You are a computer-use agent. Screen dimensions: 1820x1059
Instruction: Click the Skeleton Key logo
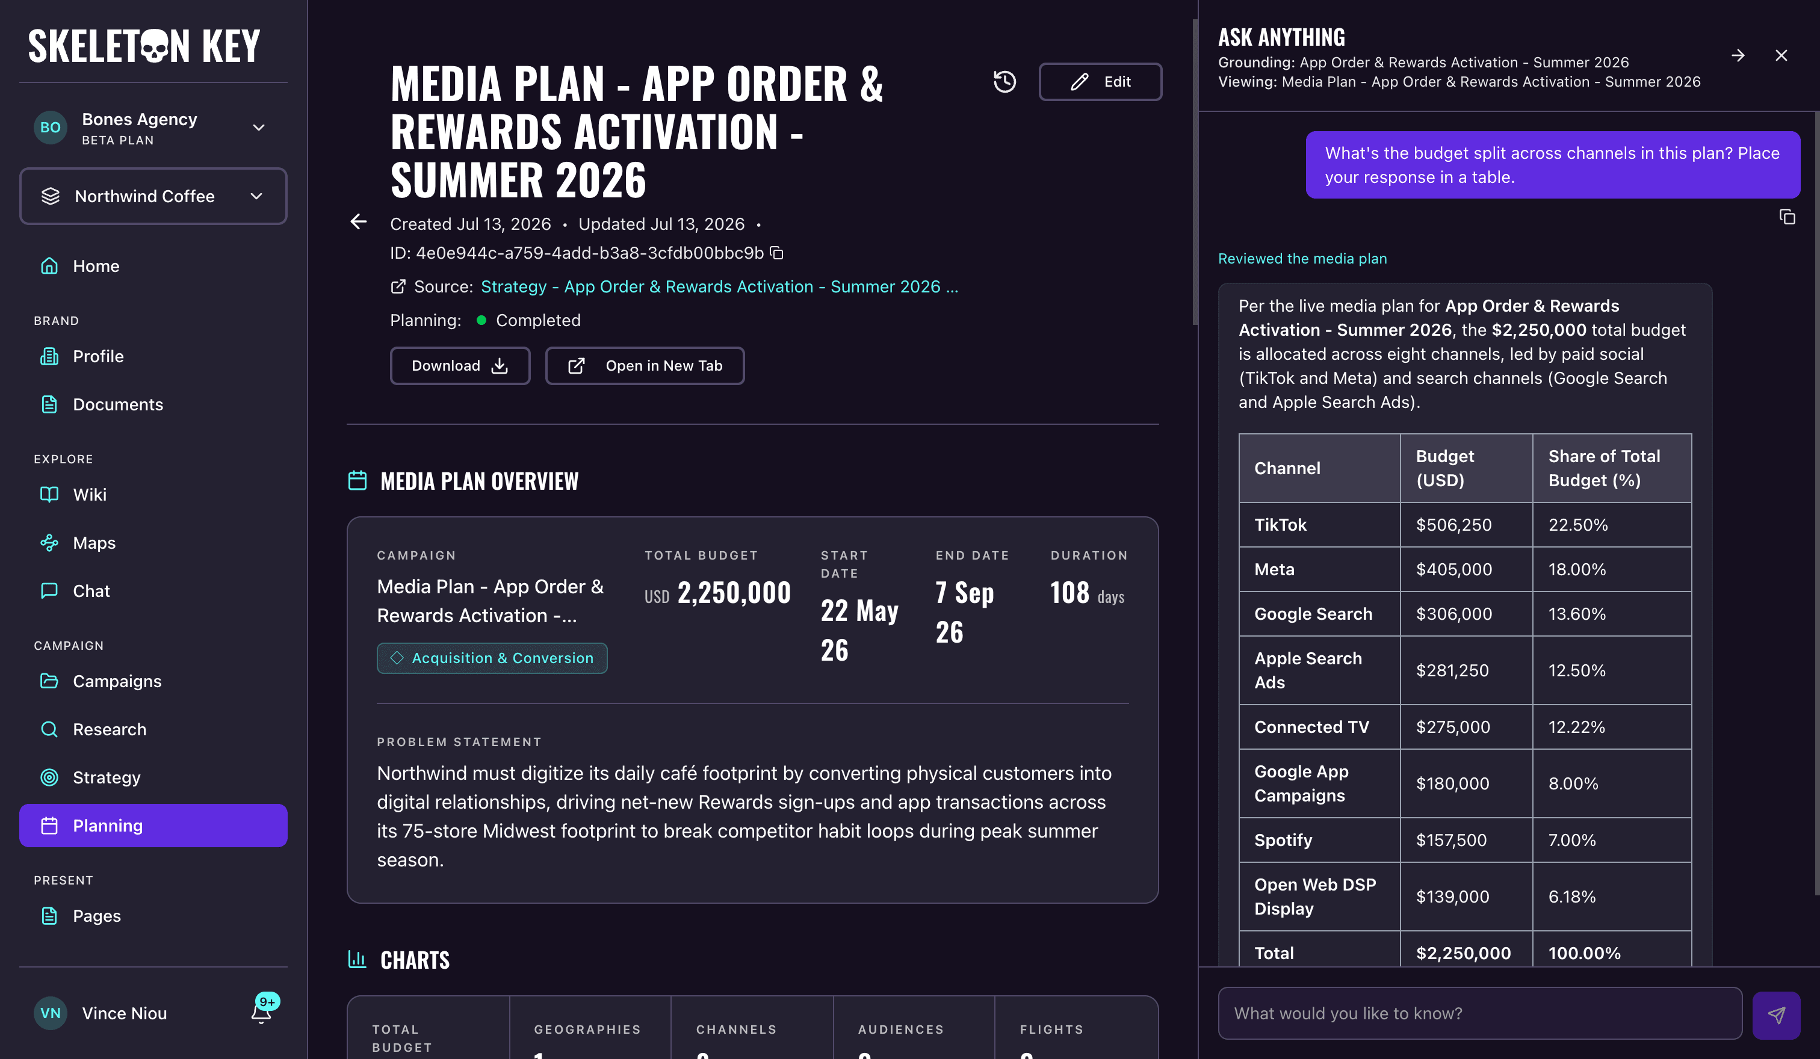(144, 46)
